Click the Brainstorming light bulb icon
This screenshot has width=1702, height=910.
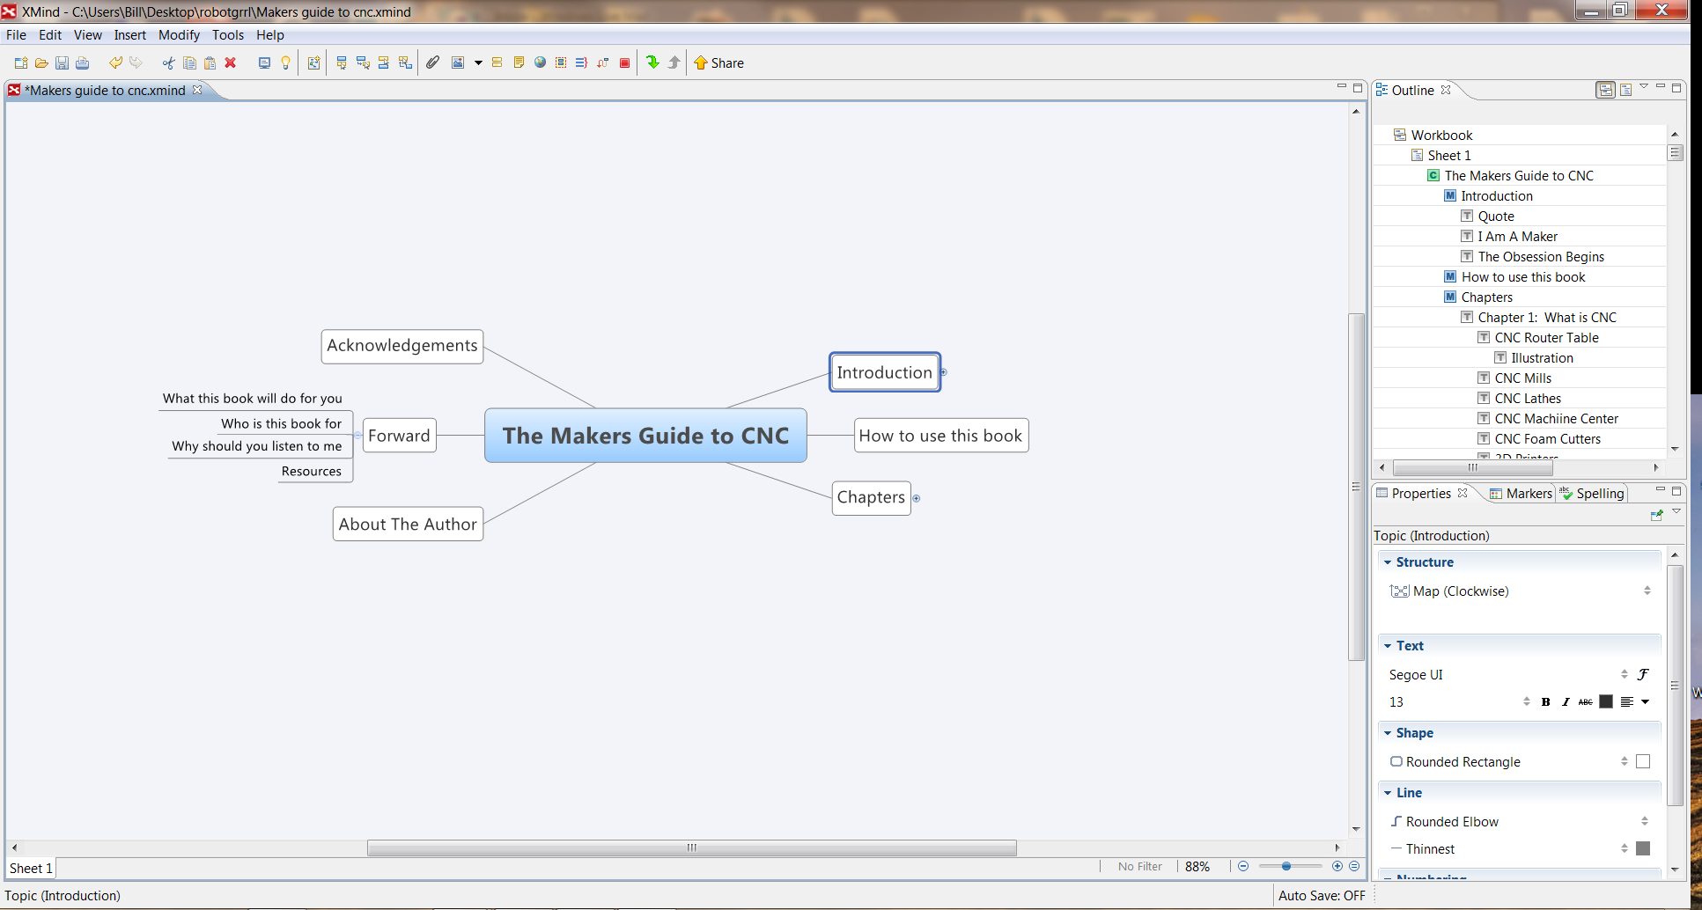[285, 62]
